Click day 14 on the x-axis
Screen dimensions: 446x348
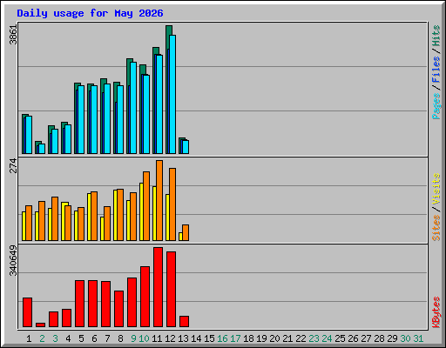click(x=196, y=338)
